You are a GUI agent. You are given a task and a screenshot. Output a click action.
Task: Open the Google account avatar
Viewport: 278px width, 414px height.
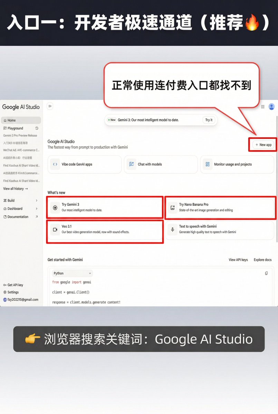[272, 107]
